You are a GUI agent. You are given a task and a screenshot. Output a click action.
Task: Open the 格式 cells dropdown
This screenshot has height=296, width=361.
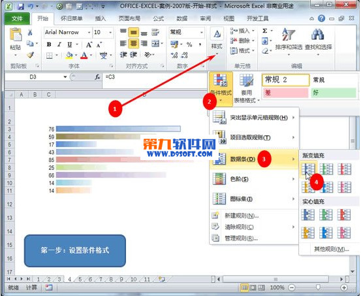pyautogui.click(x=242, y=50)
